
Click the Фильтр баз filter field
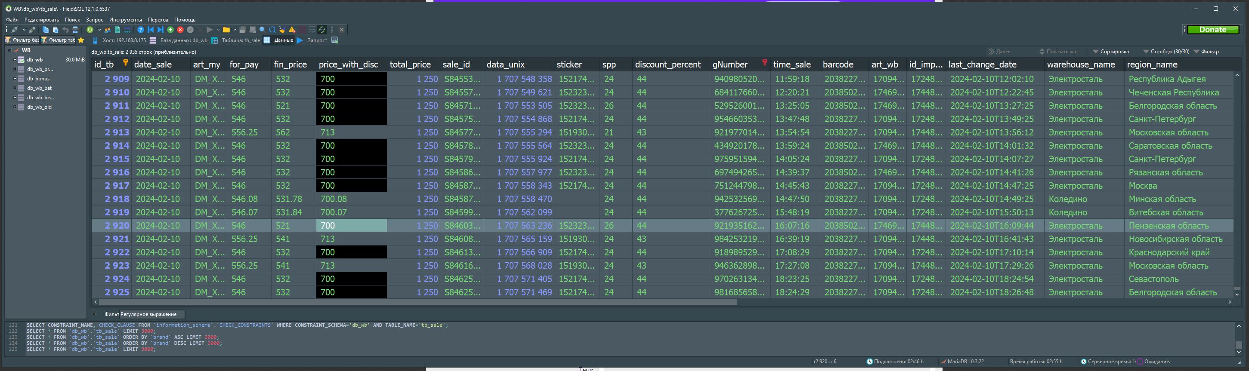(22, 40)
